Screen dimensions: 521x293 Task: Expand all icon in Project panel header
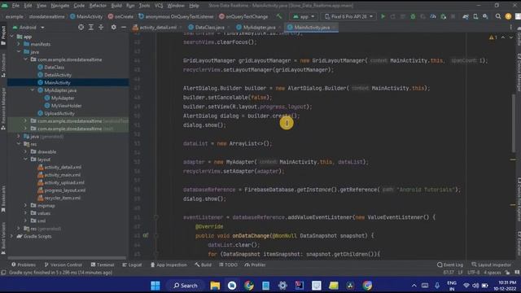(x=90, y=27)
